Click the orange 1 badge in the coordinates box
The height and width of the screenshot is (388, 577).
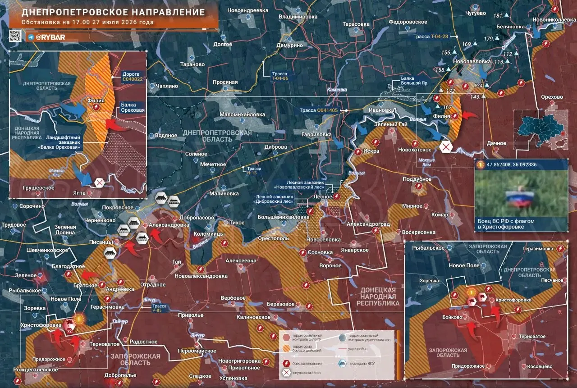480,165
